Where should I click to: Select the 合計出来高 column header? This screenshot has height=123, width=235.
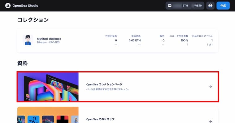(x=111, y=36)
